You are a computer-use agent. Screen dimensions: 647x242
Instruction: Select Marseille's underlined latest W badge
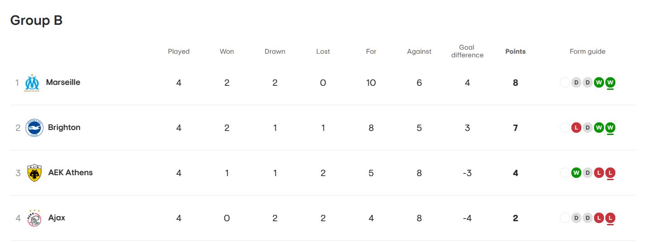click(x=610, y=83)
